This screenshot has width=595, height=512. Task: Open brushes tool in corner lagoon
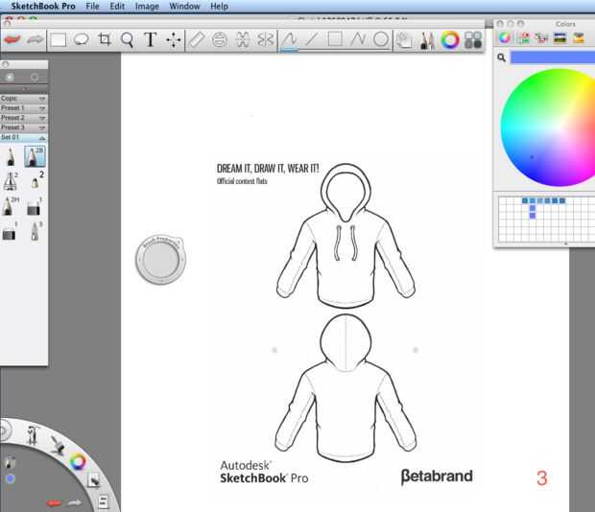33,434
